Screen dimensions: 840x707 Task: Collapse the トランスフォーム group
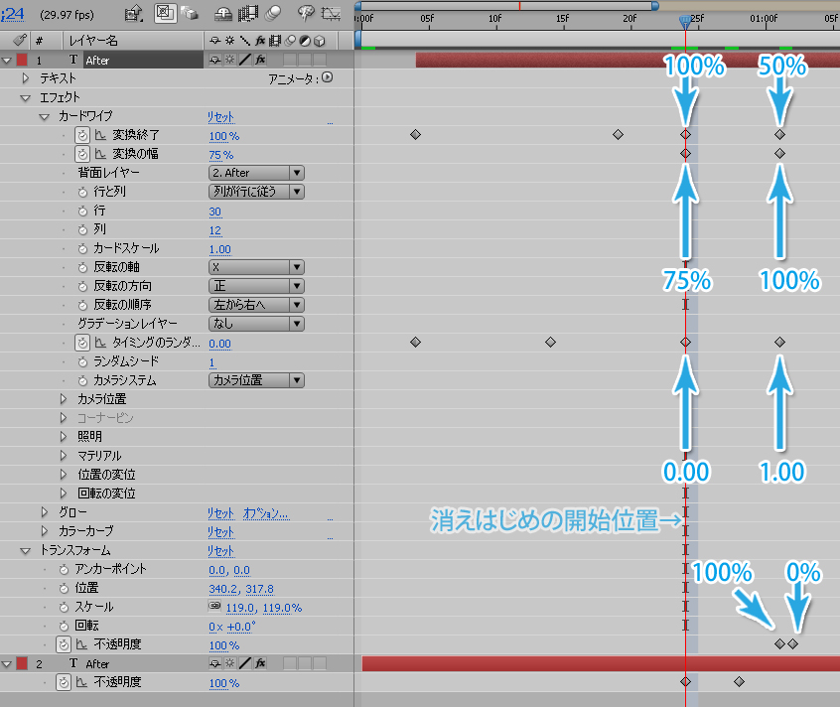26,550
